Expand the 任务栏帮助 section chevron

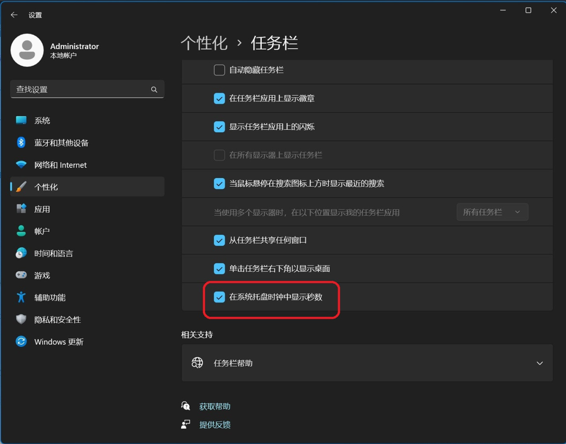coord(540,363)
